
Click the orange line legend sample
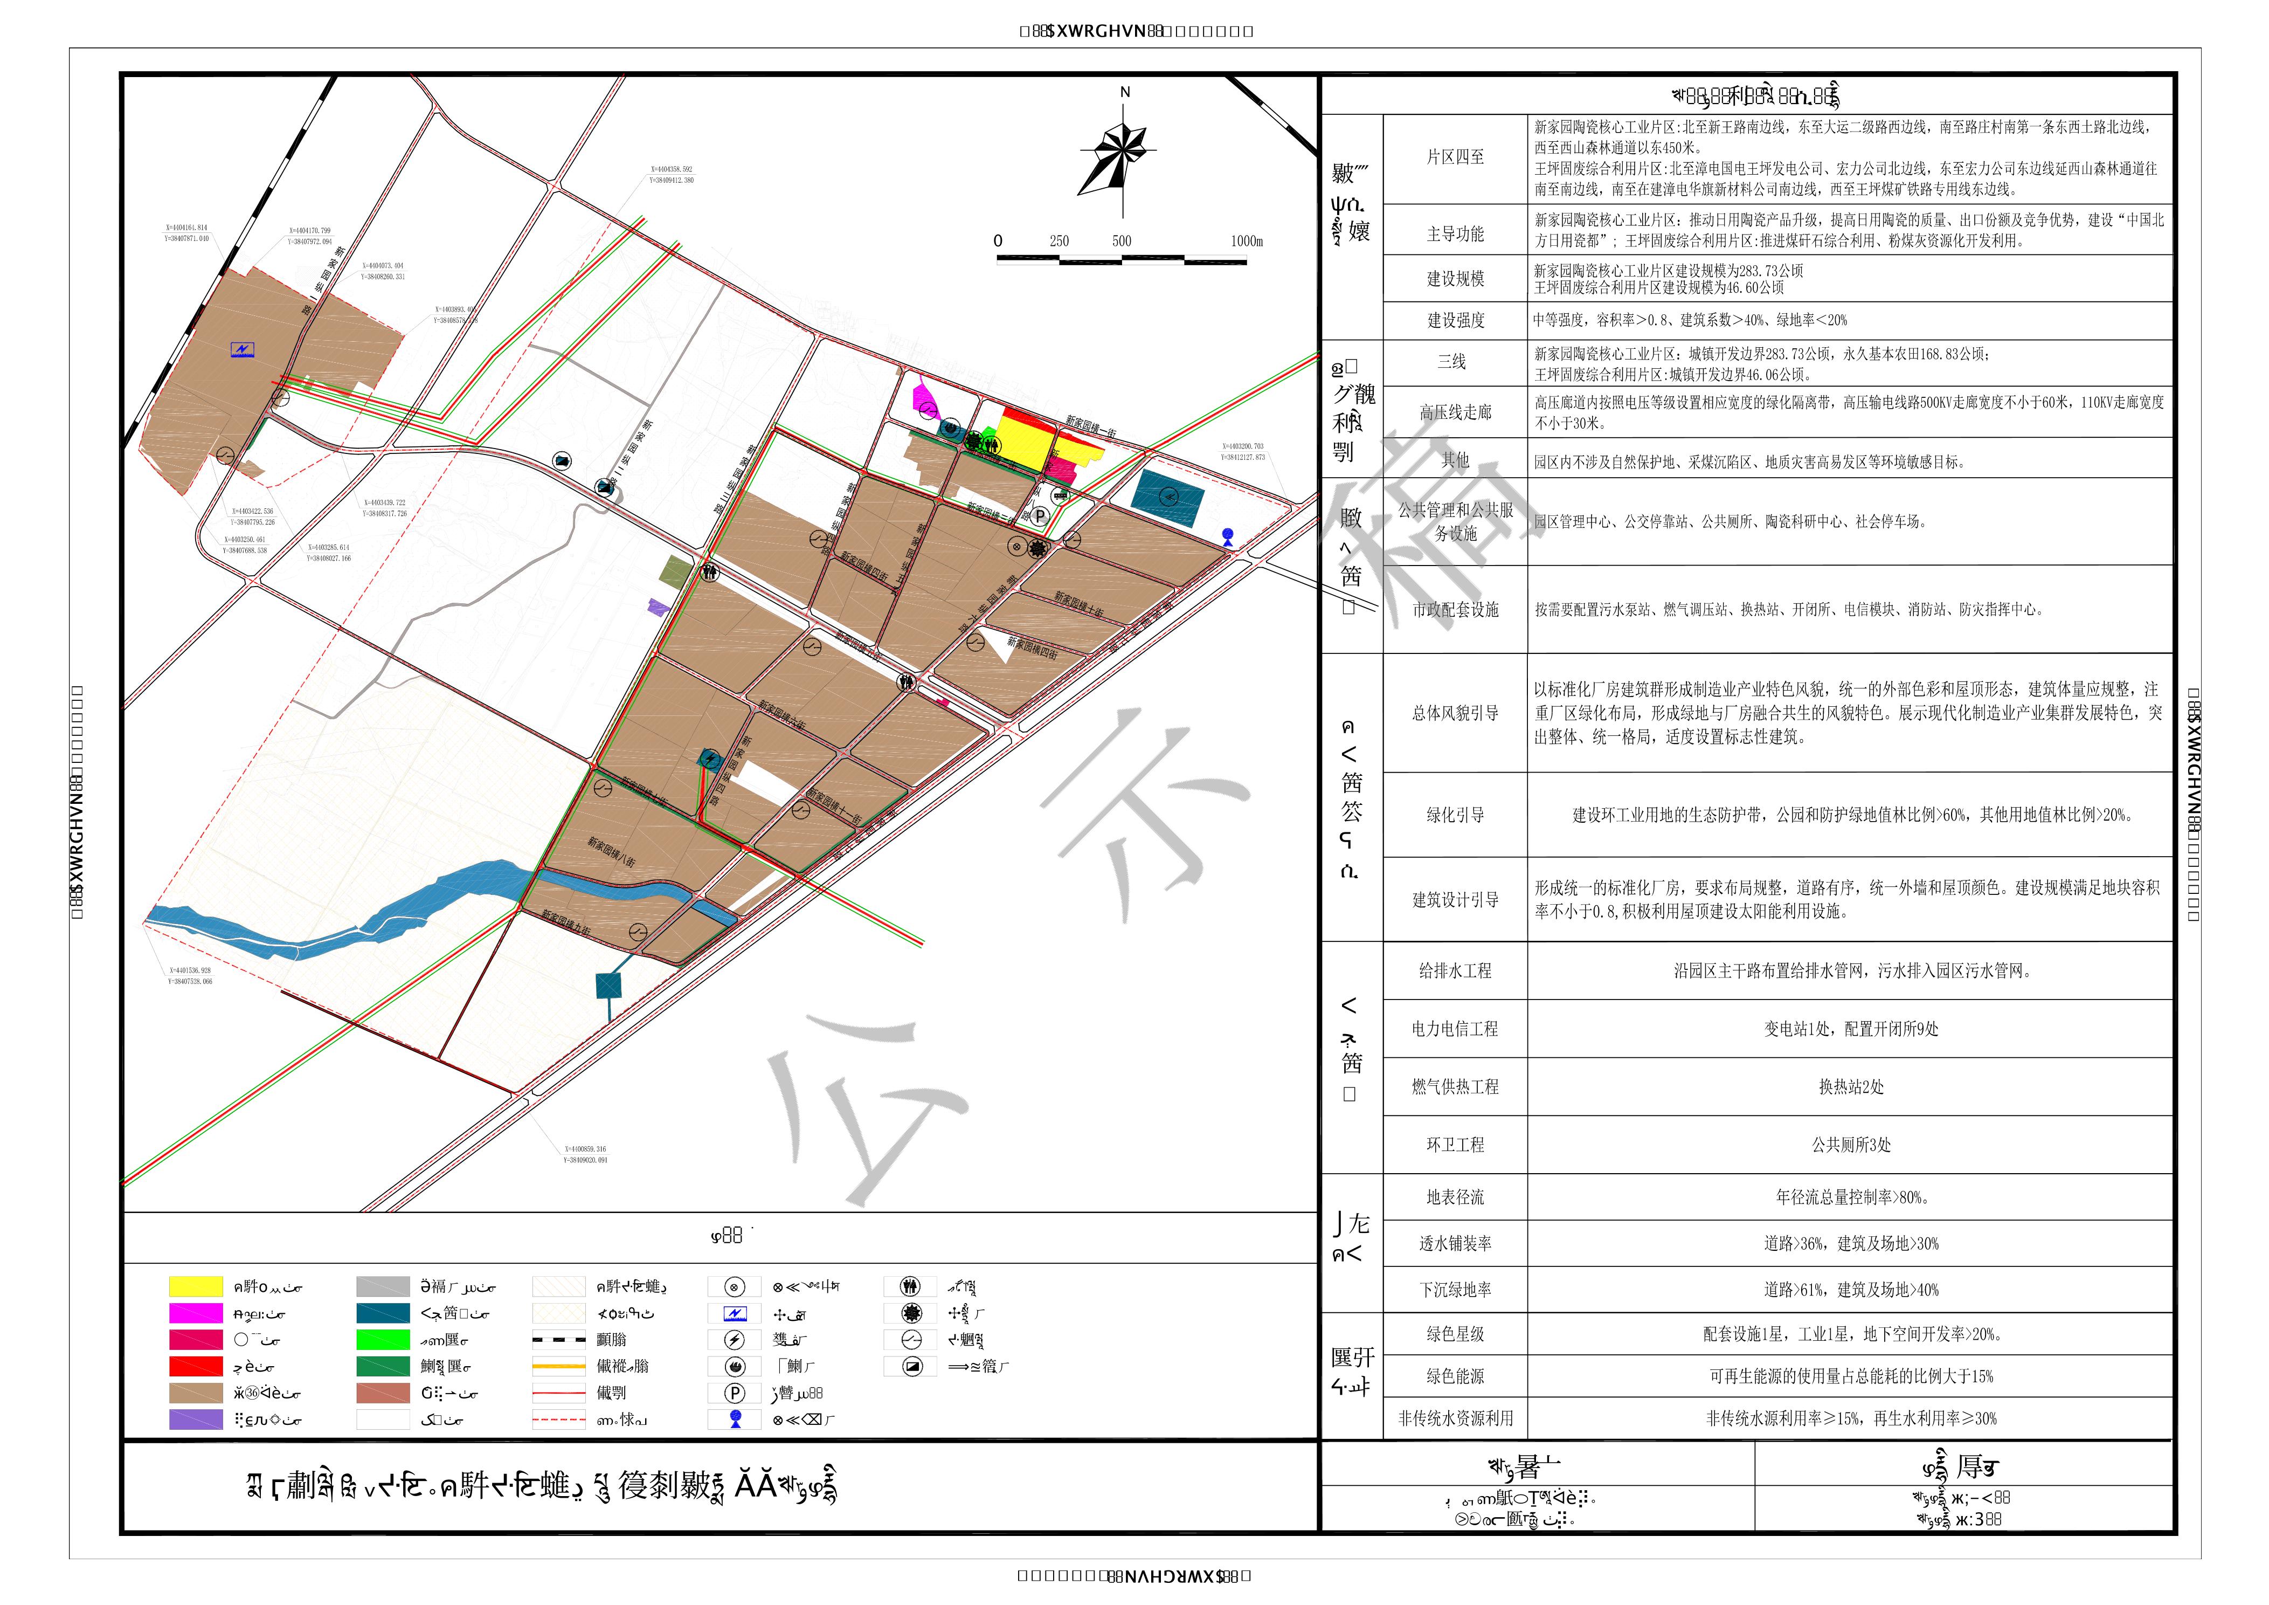tap(559, 1367)
